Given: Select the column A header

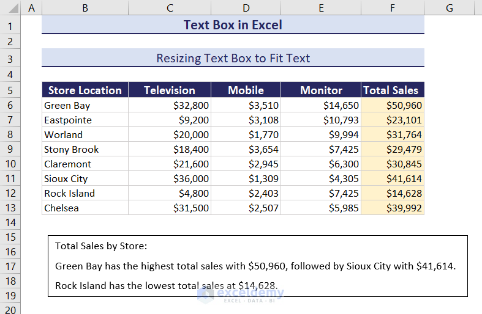Looking at the screenshot, I should (x=31, y=8).
